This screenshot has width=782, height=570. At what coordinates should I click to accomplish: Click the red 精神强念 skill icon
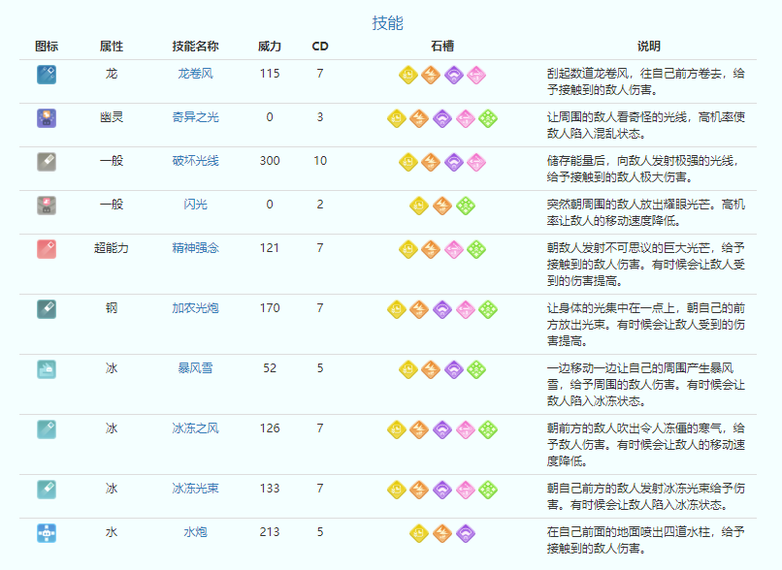click(47, 248)
